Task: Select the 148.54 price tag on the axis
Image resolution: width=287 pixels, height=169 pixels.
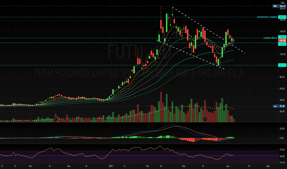Action: click(x=282, y=37)
